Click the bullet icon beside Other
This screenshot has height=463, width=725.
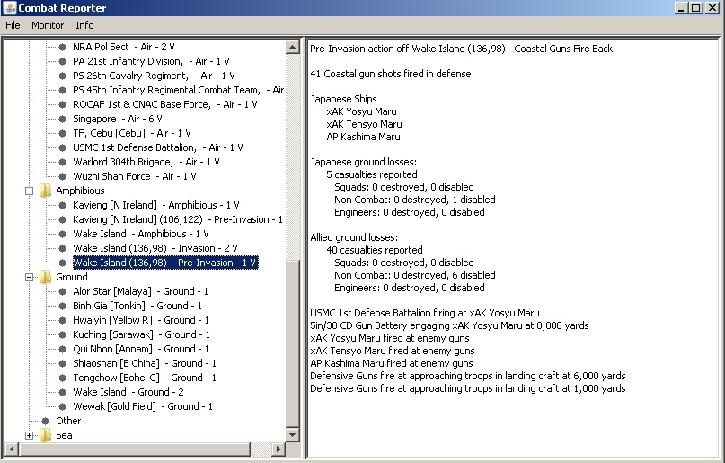45,421
